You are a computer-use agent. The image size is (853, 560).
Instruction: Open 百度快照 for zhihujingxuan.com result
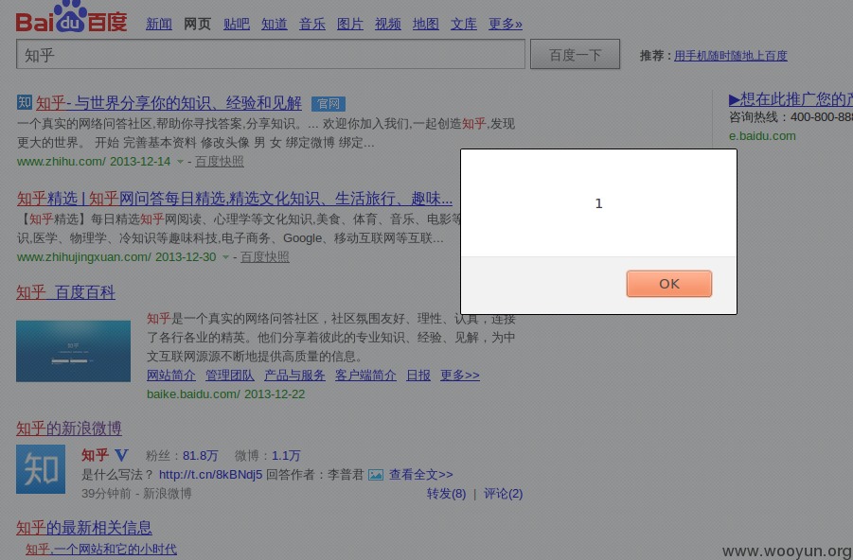(x=265, y=257)
